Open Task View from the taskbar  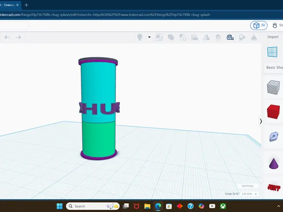[x=126, y=206]
